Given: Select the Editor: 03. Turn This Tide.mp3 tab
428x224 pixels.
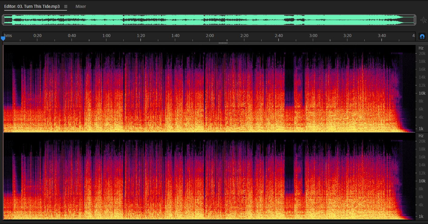Looking at the screenshot, I should click(x=32, y=6).
